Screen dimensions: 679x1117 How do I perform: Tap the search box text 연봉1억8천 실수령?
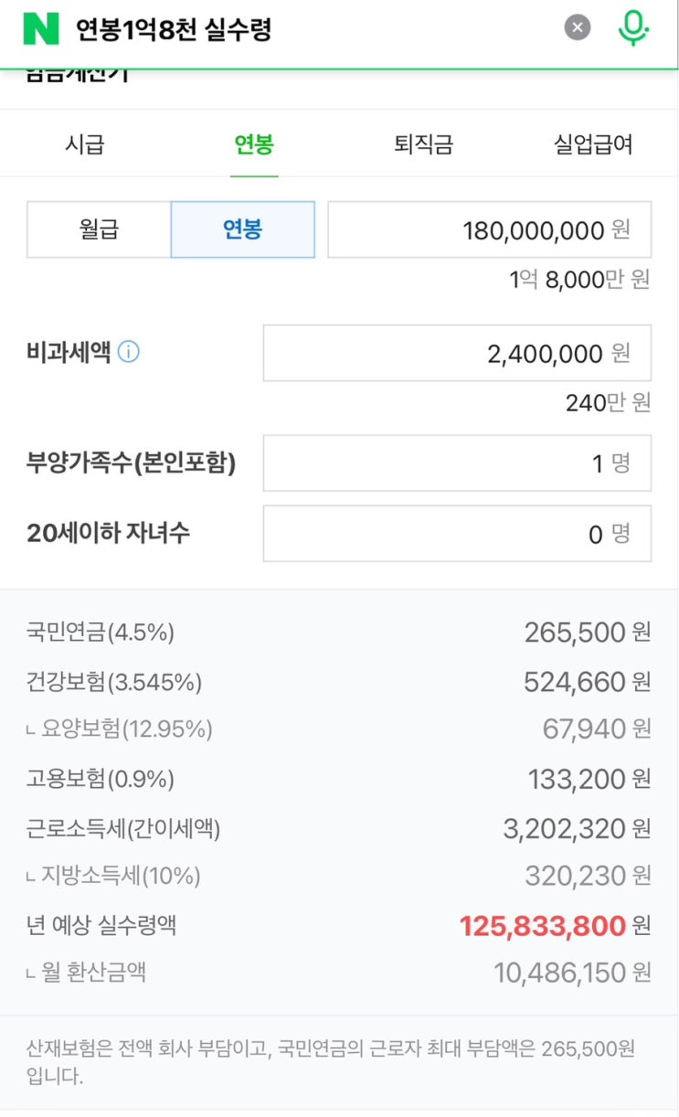point(174,30)
